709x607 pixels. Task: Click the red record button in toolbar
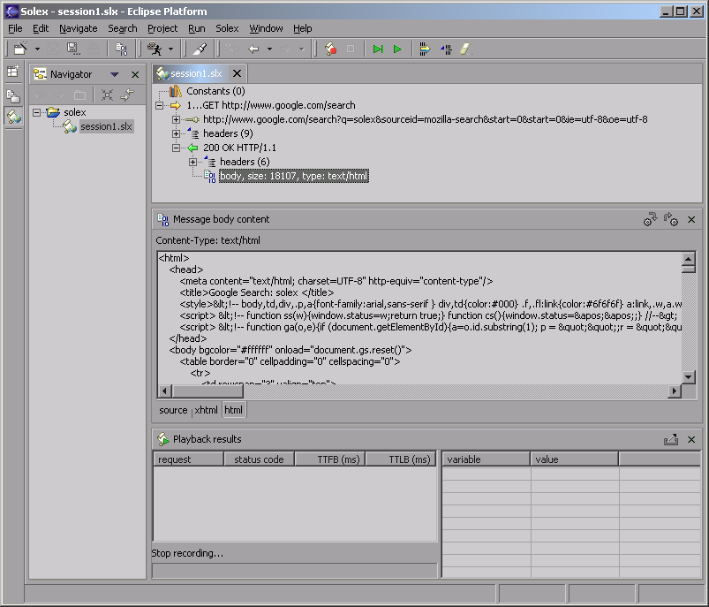(x=331, y=49)
